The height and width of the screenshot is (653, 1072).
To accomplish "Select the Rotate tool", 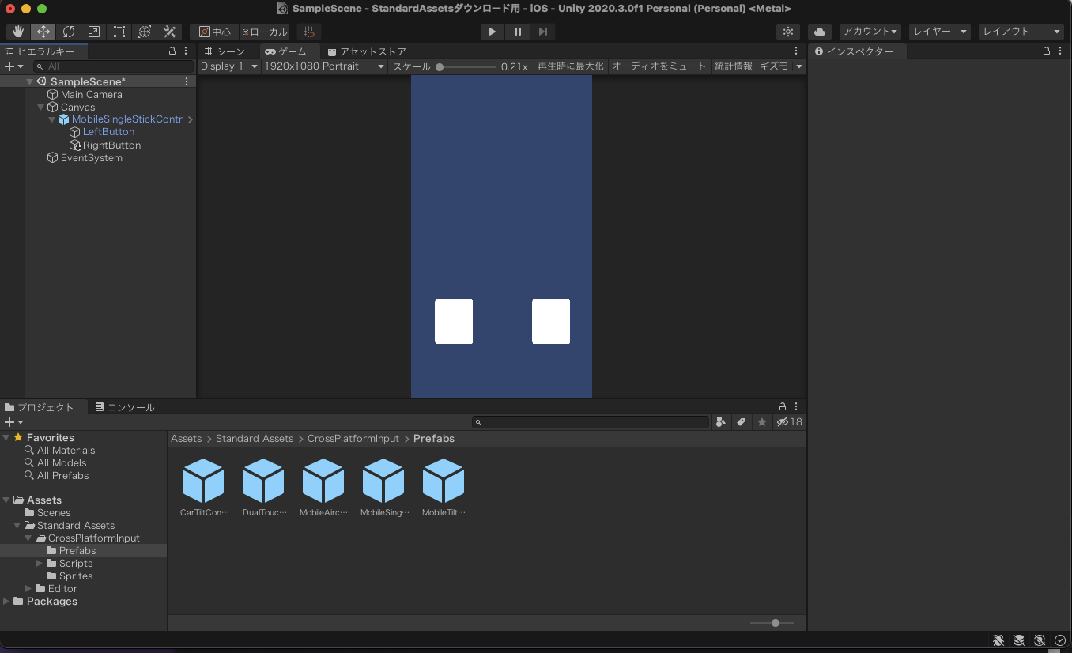I will click(69, 32).
